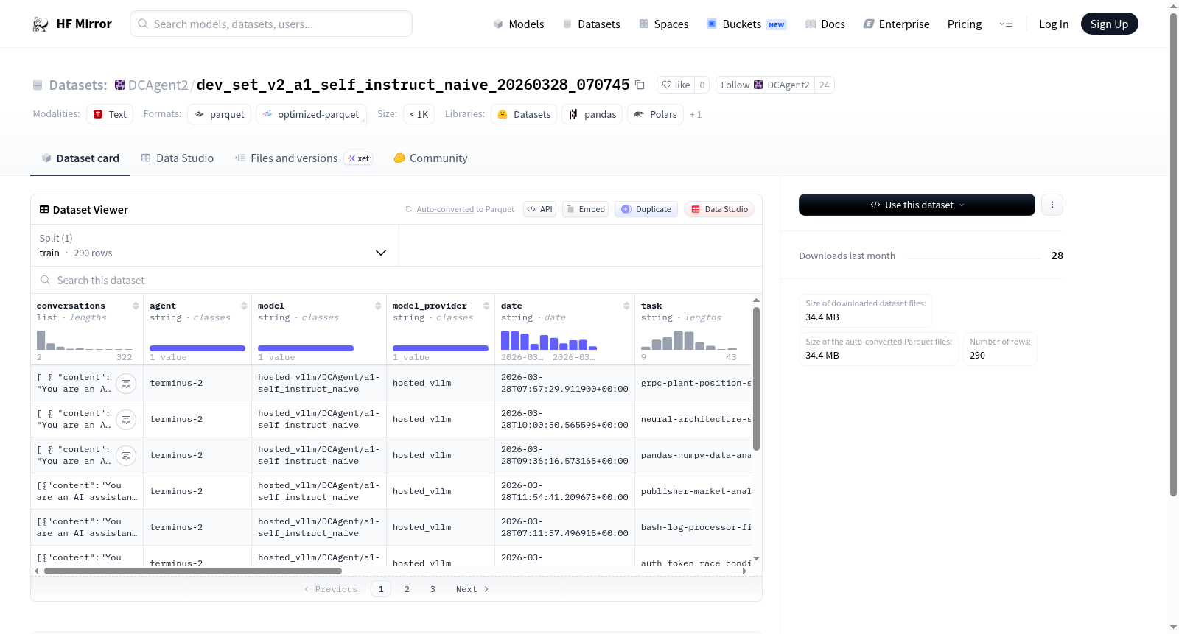The width and height of the screenshot is (1179, 634).
Task: Open the DCAgent2 organization page link
Action: [158, 85]
